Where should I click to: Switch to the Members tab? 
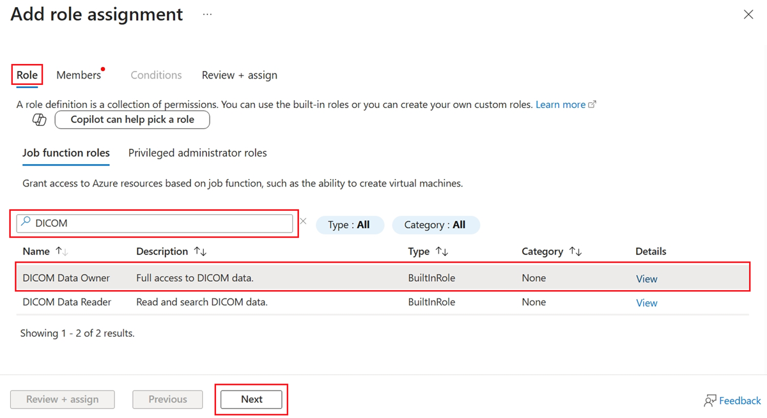click(79, 75)
